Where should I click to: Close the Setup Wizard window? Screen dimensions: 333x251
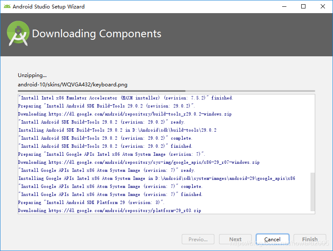[x=322, y=7]
